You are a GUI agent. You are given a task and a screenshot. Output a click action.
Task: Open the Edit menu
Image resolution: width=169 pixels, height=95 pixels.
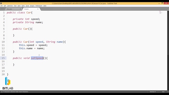(5, 6)
